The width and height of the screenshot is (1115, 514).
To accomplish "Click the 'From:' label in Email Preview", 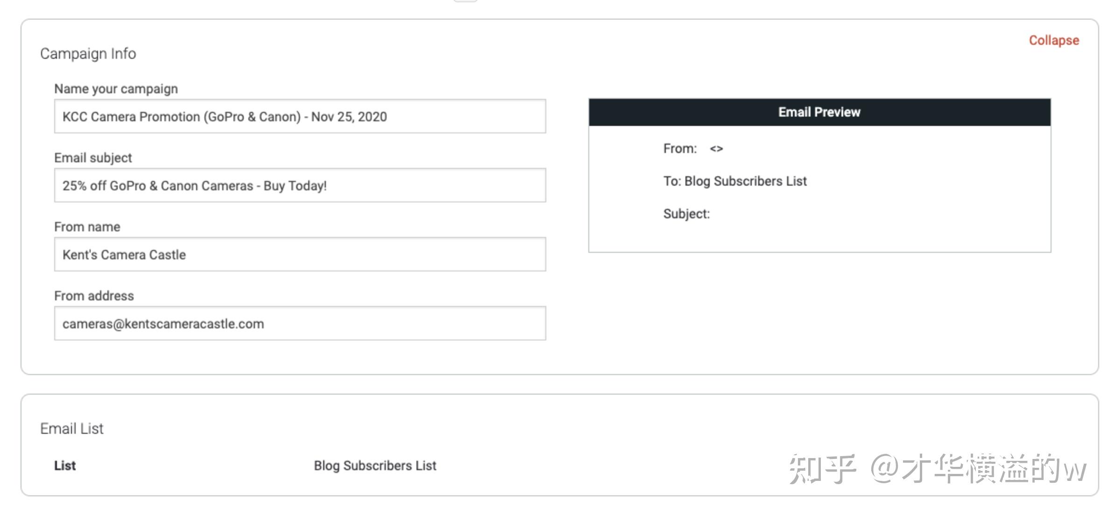I will click(x=679, y=149).
